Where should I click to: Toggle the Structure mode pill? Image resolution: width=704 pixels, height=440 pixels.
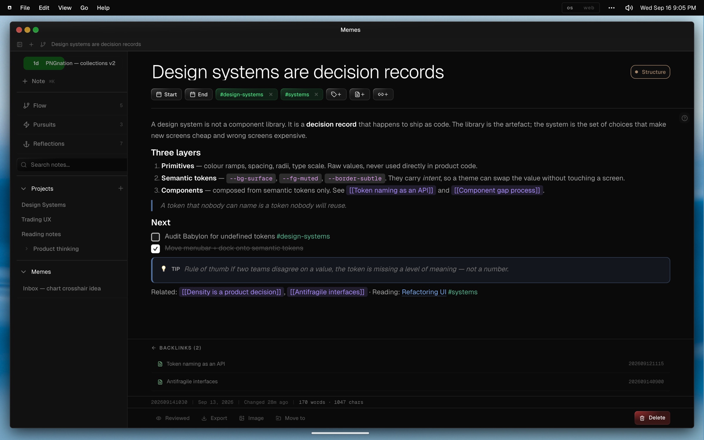(650, 72)
